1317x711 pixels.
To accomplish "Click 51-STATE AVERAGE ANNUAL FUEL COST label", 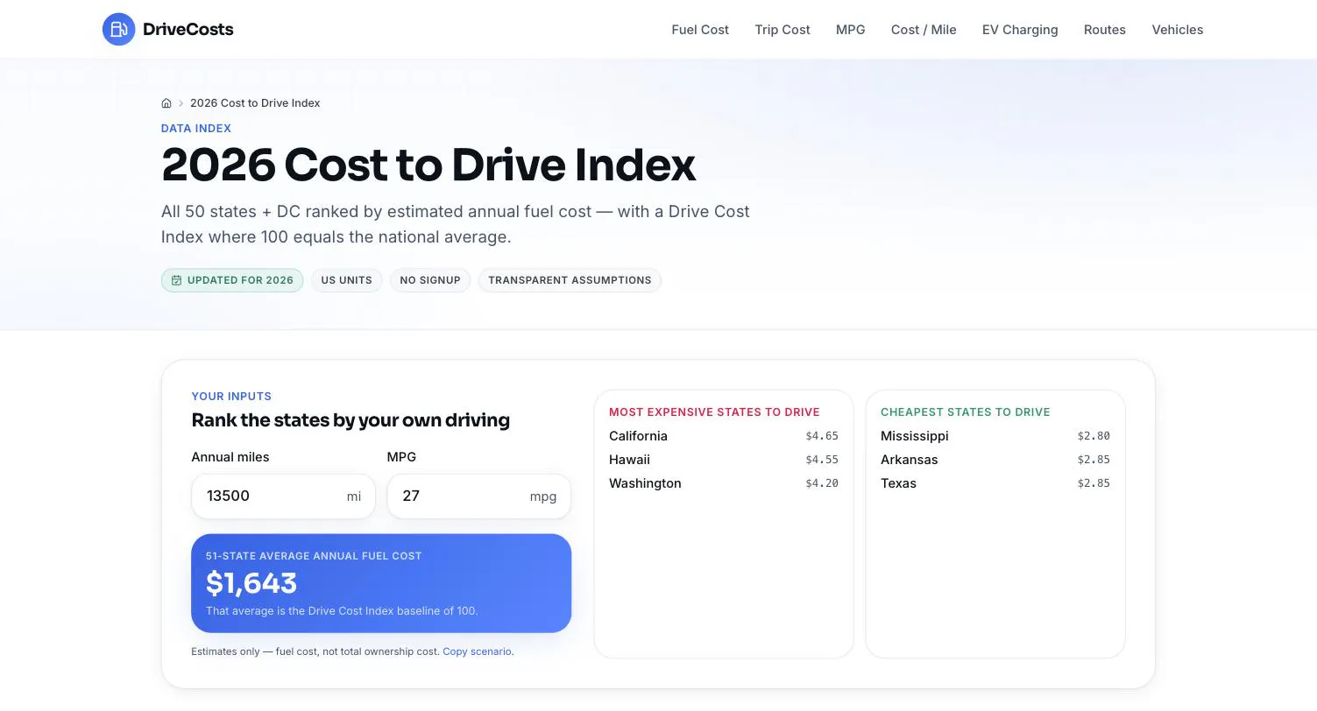I will click(x=314, y=556).
